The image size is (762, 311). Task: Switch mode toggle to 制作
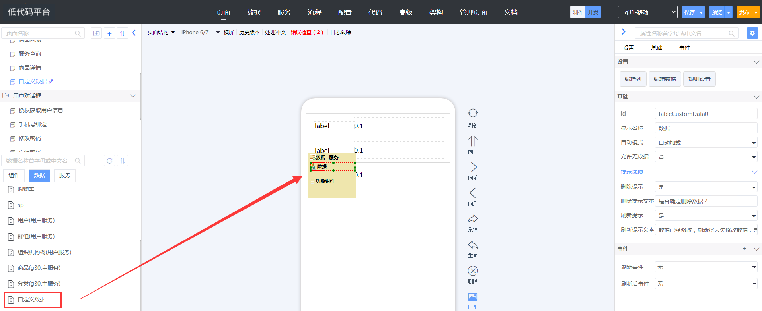(x=578, y=12)
